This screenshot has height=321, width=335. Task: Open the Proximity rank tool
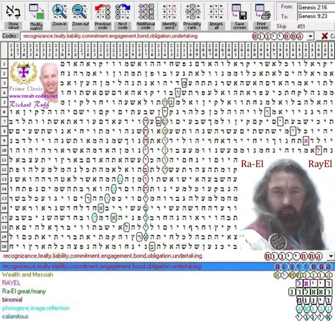click(192, 12)
